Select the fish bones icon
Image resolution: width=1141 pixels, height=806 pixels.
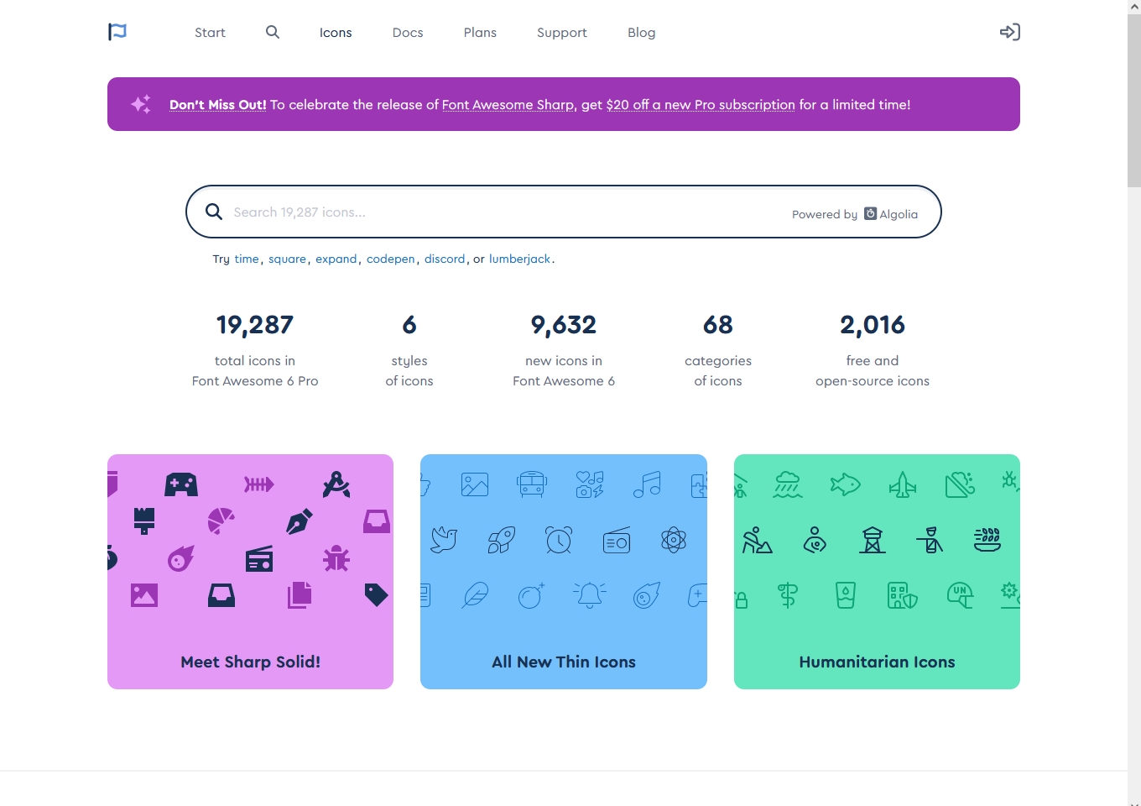(x=259, y=484)
